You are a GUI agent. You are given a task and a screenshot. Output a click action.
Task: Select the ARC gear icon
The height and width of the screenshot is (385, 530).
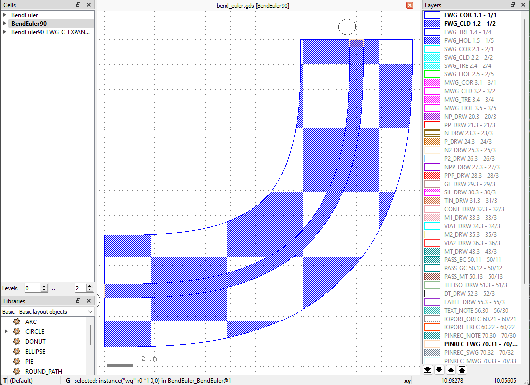click(17, 321)
